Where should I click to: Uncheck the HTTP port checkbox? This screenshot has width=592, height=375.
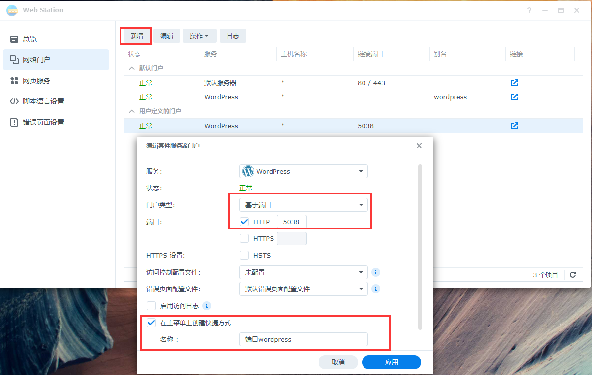244,222
